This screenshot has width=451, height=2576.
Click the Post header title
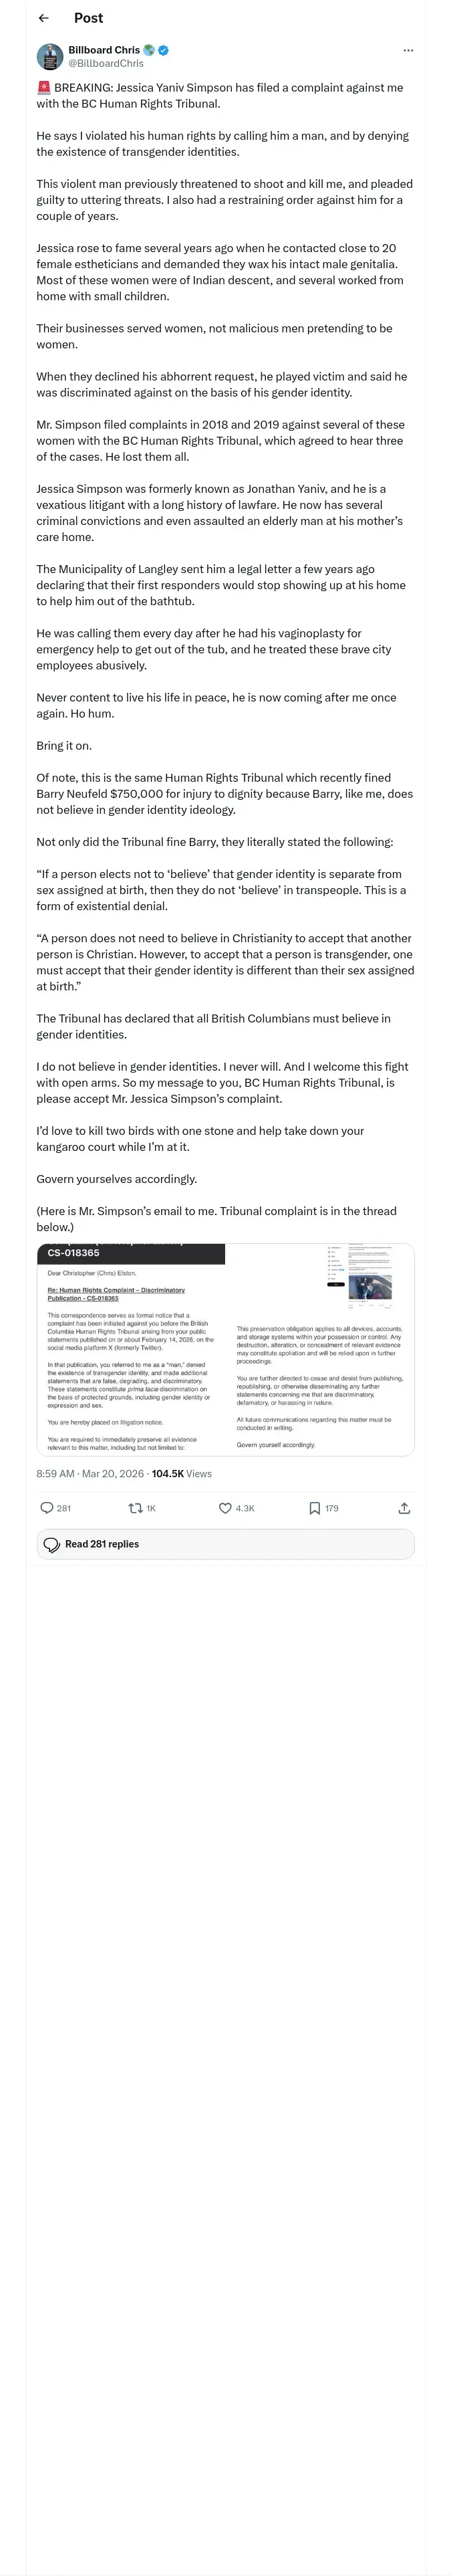point(88,18)
